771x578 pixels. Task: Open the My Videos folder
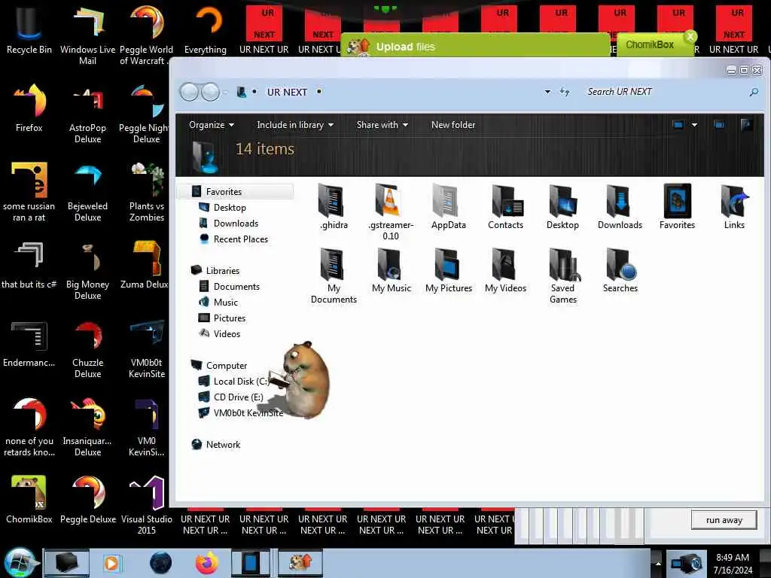[505, 270]
